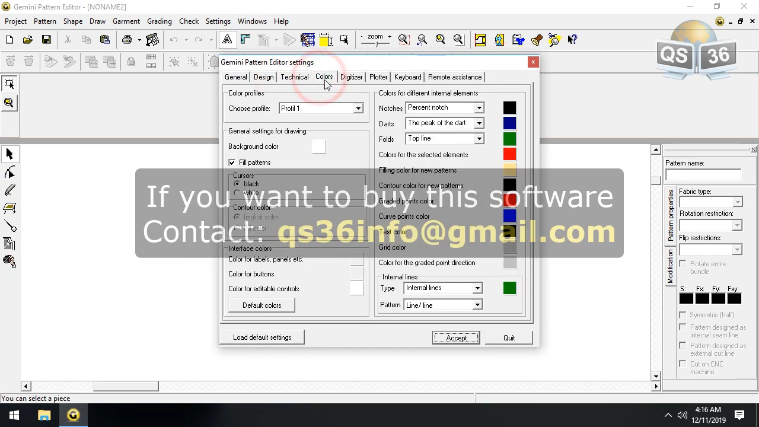
Task: Open the Internal lines Type dropdown
Action: pyautogui.click(x=477, y=288)
